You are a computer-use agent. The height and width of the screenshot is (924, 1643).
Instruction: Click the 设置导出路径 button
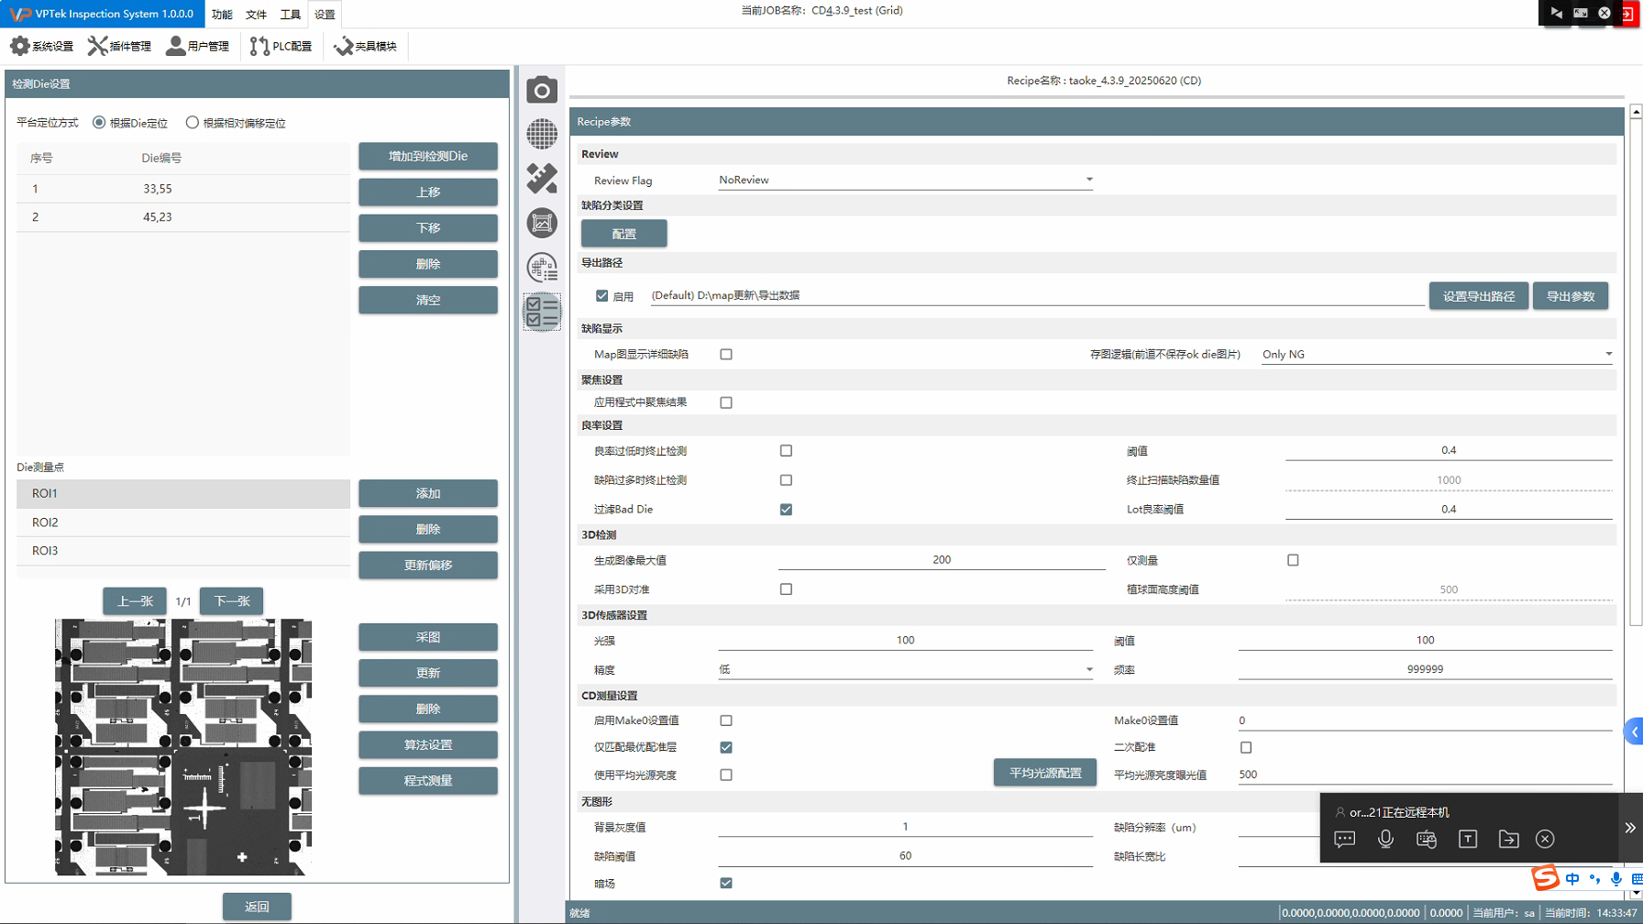click(x=1478, y=296)
